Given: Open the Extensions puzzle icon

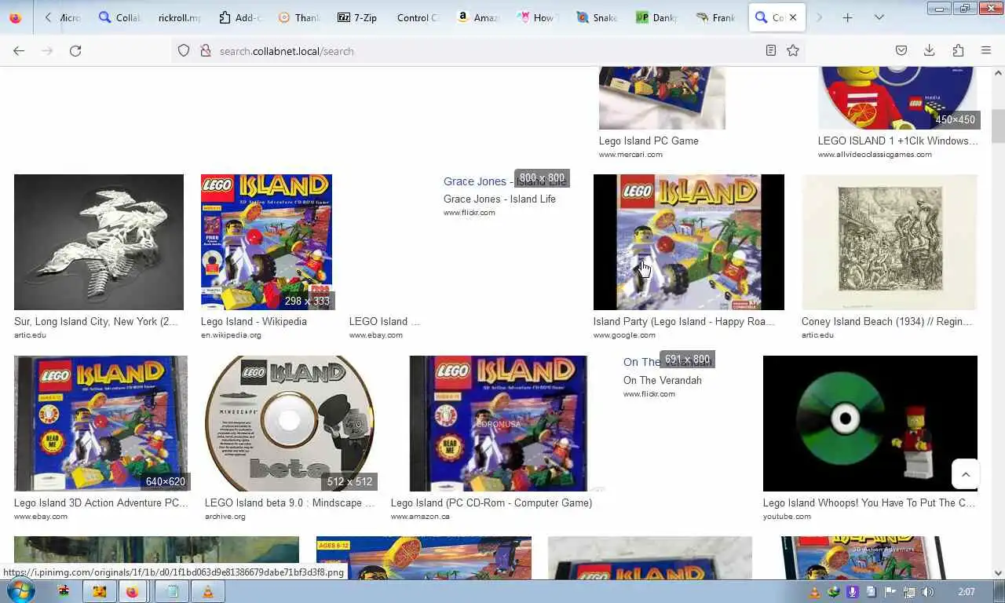Looking at the screenshot, I should point(958,51).
